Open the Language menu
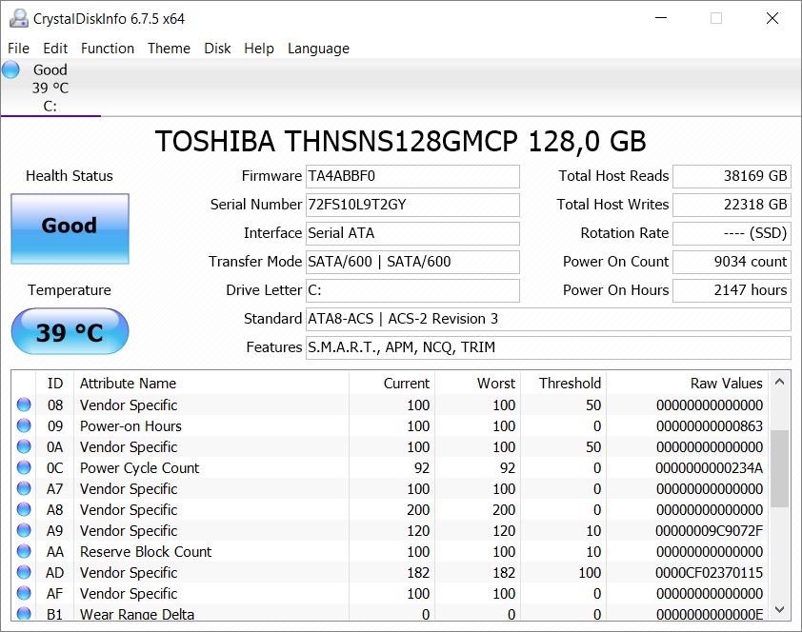This screenshot has width=802, height=632. 318,48
